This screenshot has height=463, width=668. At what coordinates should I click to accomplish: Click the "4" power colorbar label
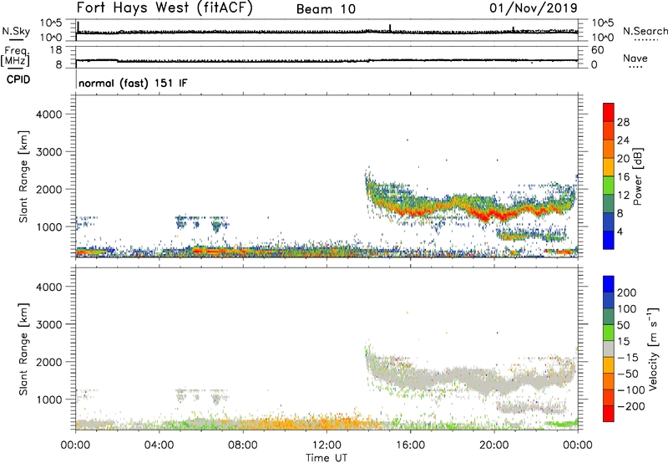tap(620, 231)
